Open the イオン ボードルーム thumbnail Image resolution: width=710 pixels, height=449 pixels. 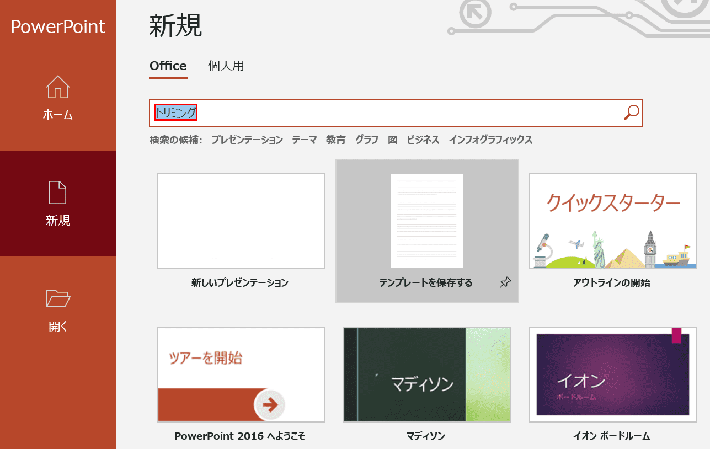[613, 375]
